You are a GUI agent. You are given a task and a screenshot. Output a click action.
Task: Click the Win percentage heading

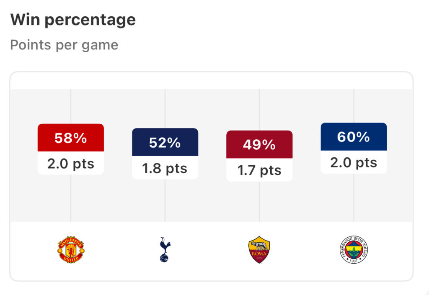tap(73, 20)
